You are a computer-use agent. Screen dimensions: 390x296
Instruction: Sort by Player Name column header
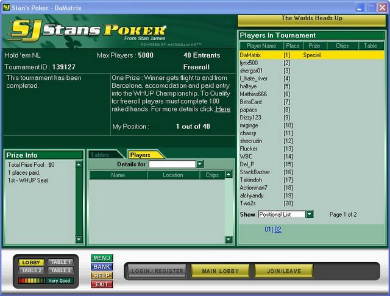(261, 46)
